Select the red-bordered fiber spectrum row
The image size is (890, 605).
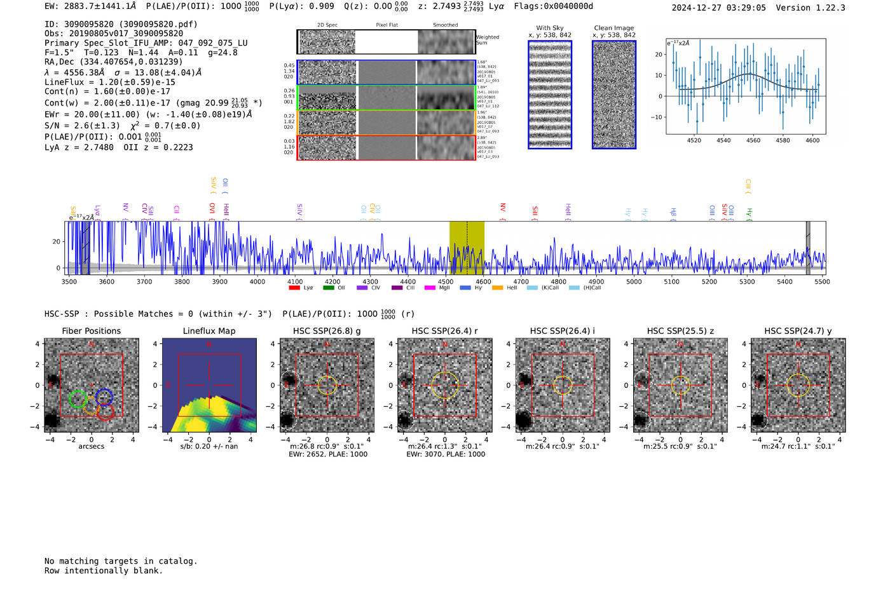coord(386,147)
